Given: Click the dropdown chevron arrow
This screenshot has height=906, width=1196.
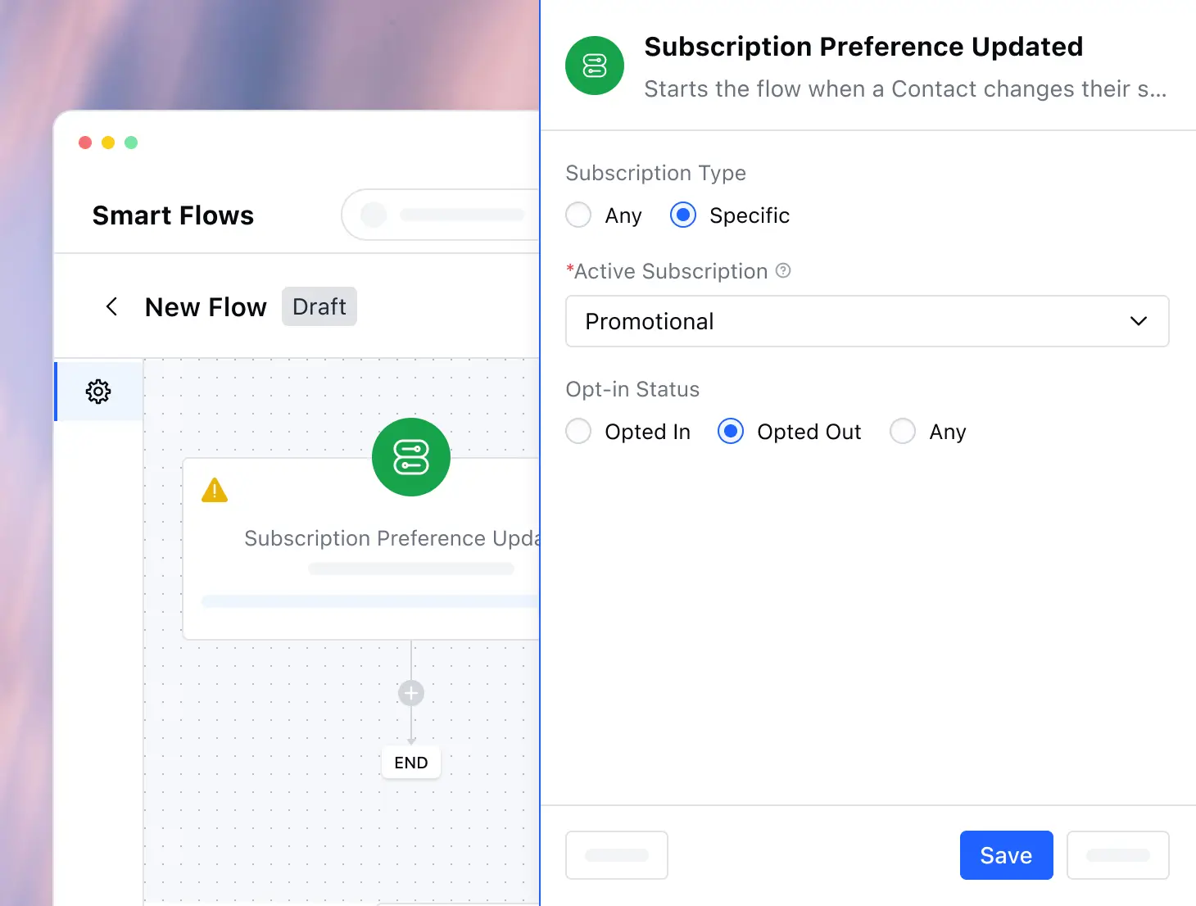Looking at the screenshot, I should pos(1139,321).
